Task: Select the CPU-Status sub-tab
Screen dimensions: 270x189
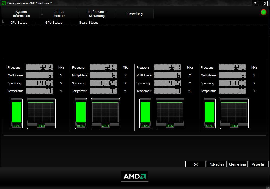Action: tap(19, 23)
